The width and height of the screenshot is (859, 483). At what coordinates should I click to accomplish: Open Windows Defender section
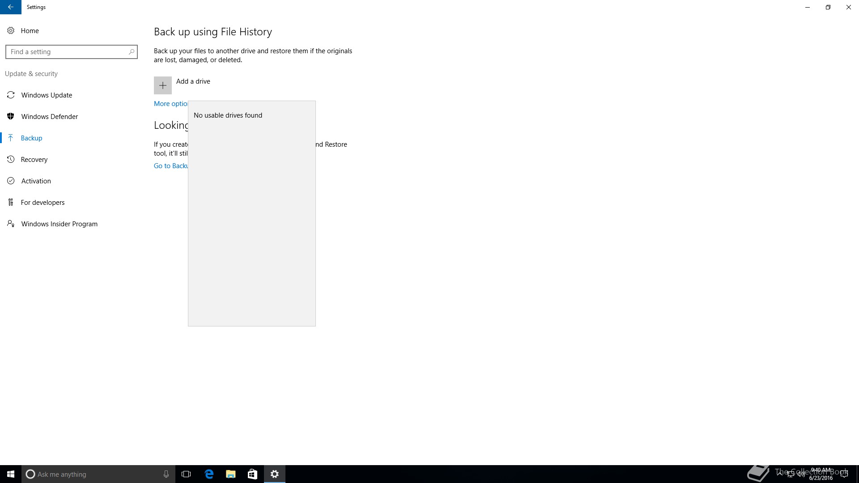(49, 117)
